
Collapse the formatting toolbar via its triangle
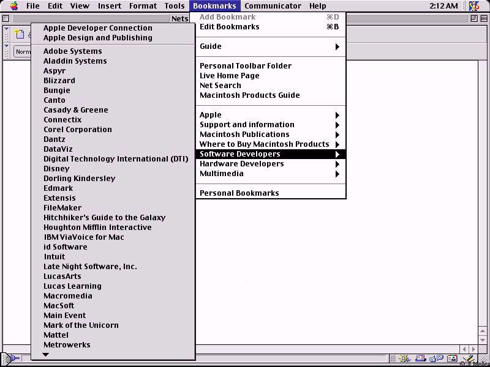click(7, 46)
